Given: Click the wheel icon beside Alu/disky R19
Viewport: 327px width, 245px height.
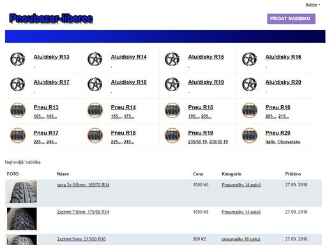Looking at the screenshot, I should pos(172,84).
